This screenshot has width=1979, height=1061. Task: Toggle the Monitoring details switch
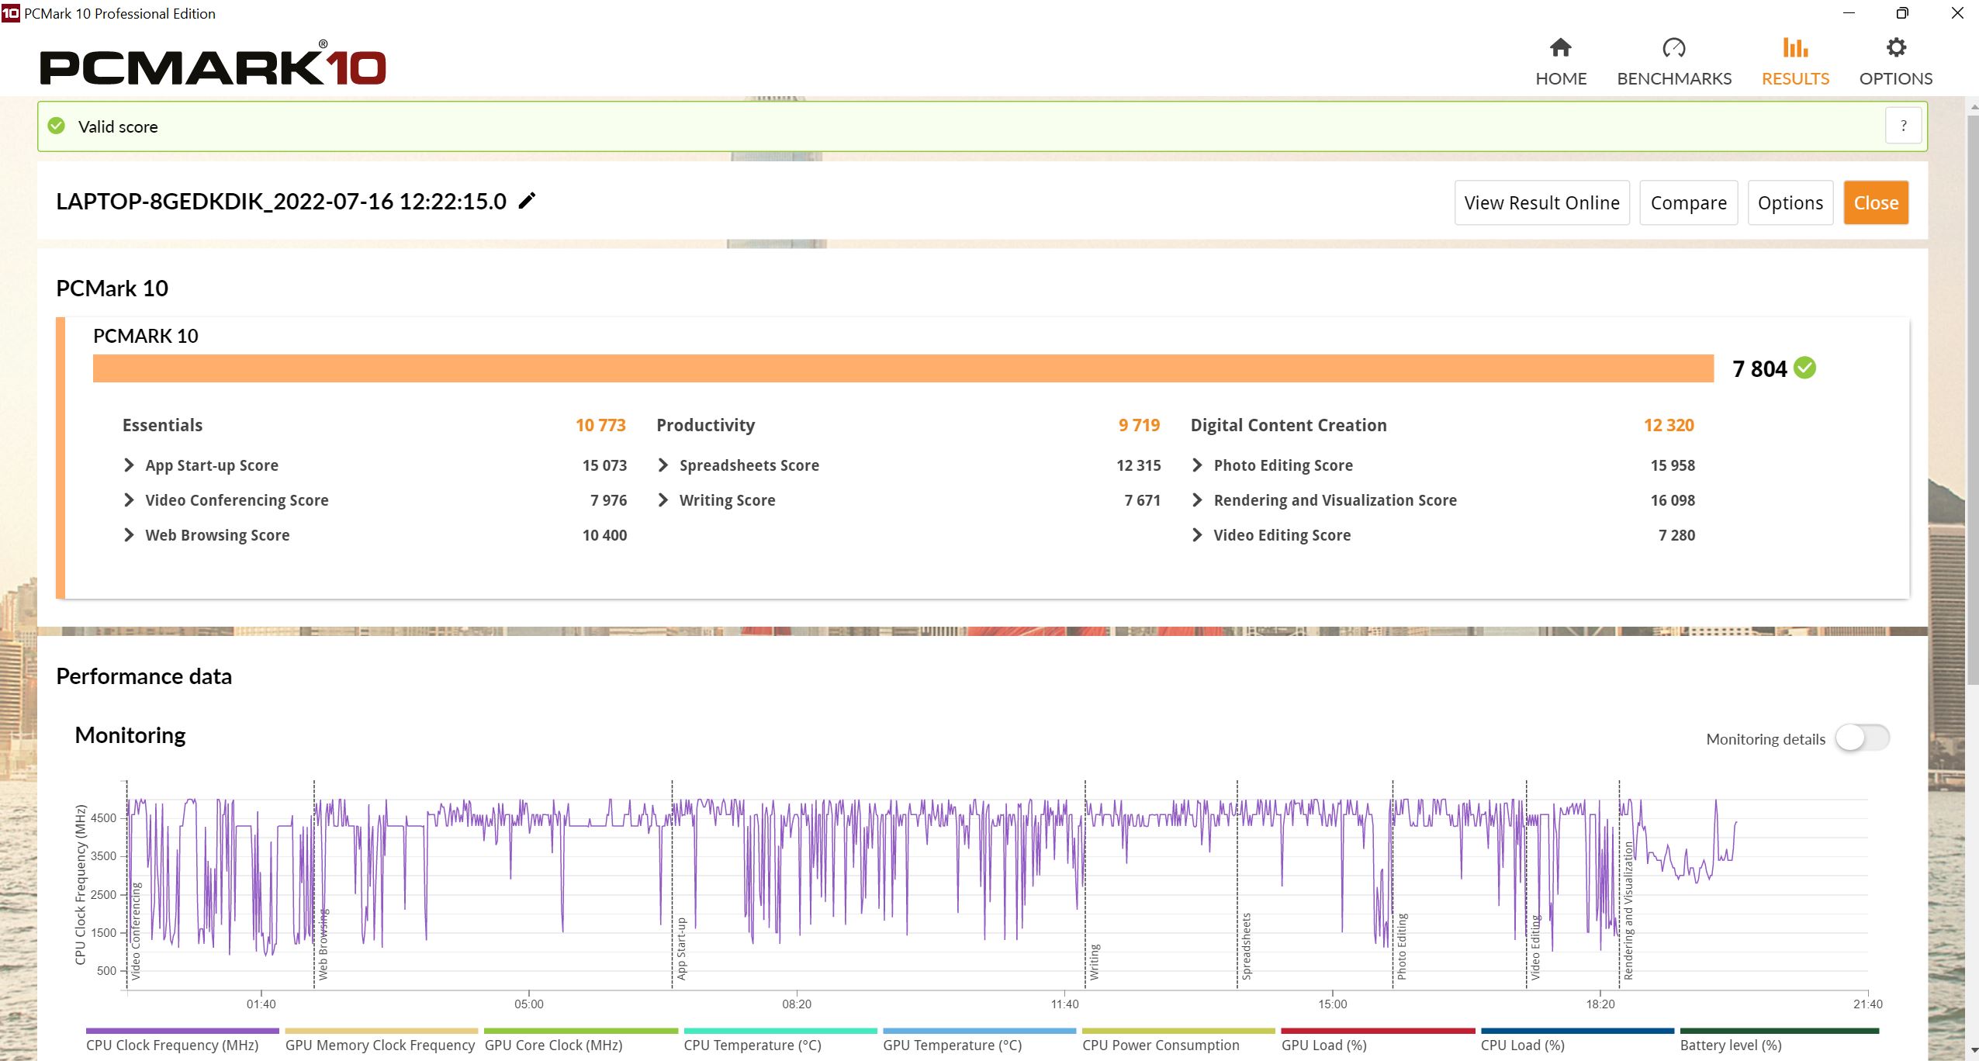(x=1862, y=738)
